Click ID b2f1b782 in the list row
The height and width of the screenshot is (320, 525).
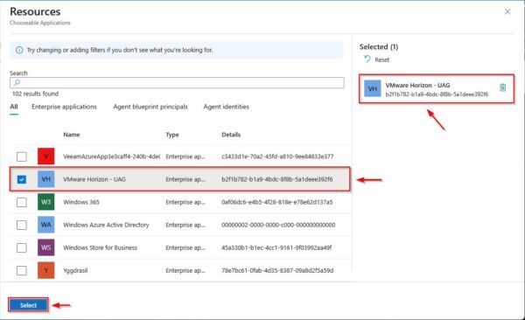pyautogui.click(x=277, y=179)
